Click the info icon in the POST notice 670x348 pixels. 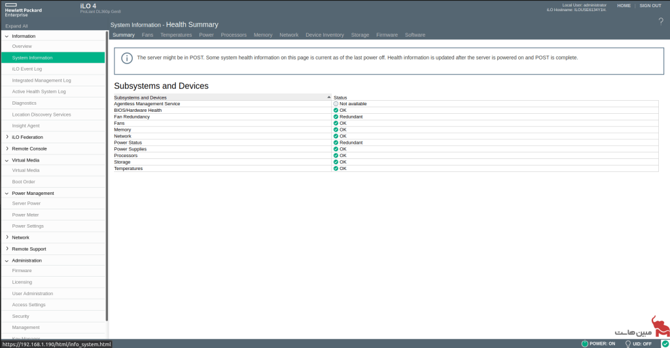127,58
